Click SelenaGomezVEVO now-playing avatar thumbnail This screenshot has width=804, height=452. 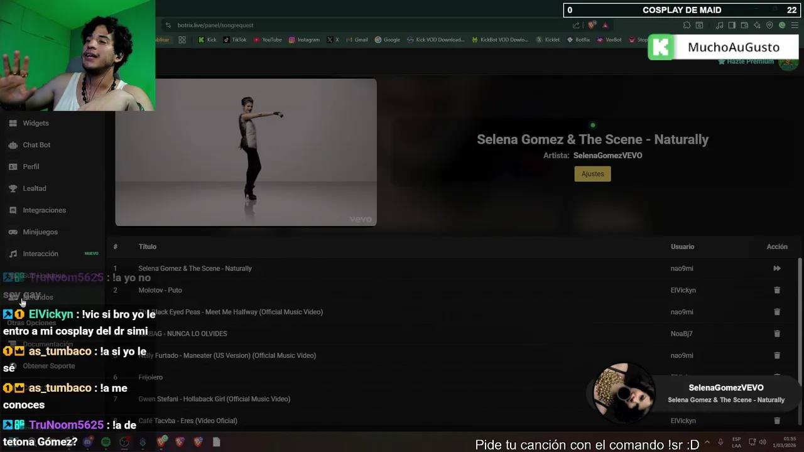tap(622, 393)
